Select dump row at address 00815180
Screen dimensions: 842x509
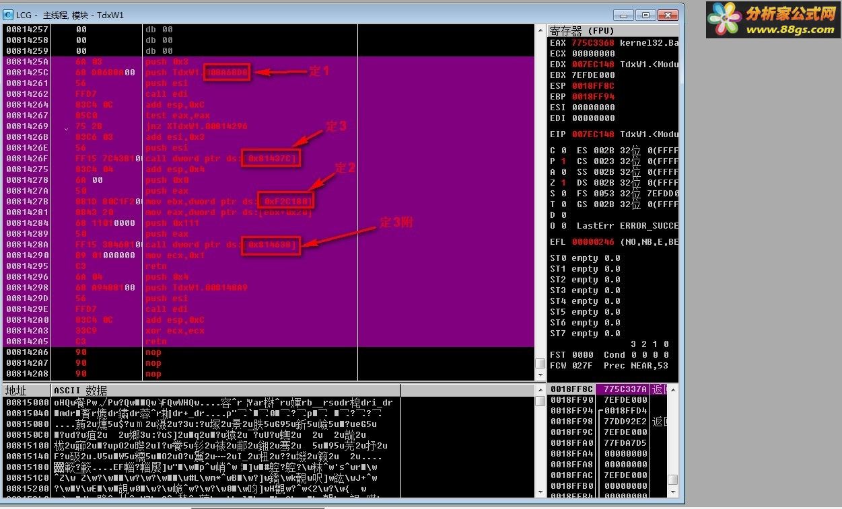[269, 467]
